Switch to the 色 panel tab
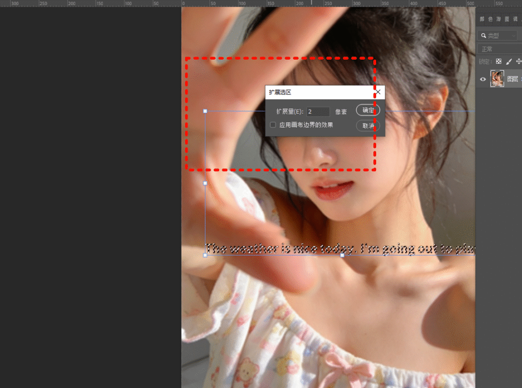Viewport: 522px width, 388px height. (x=491, y=19)
